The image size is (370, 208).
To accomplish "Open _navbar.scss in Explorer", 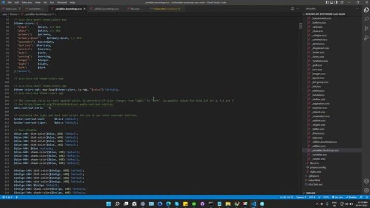I will [x=319, y=99].
